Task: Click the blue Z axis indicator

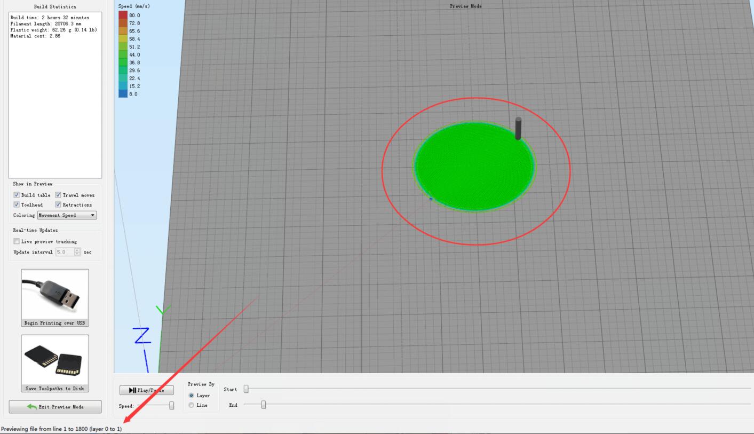Action: (x=142, y=336)
